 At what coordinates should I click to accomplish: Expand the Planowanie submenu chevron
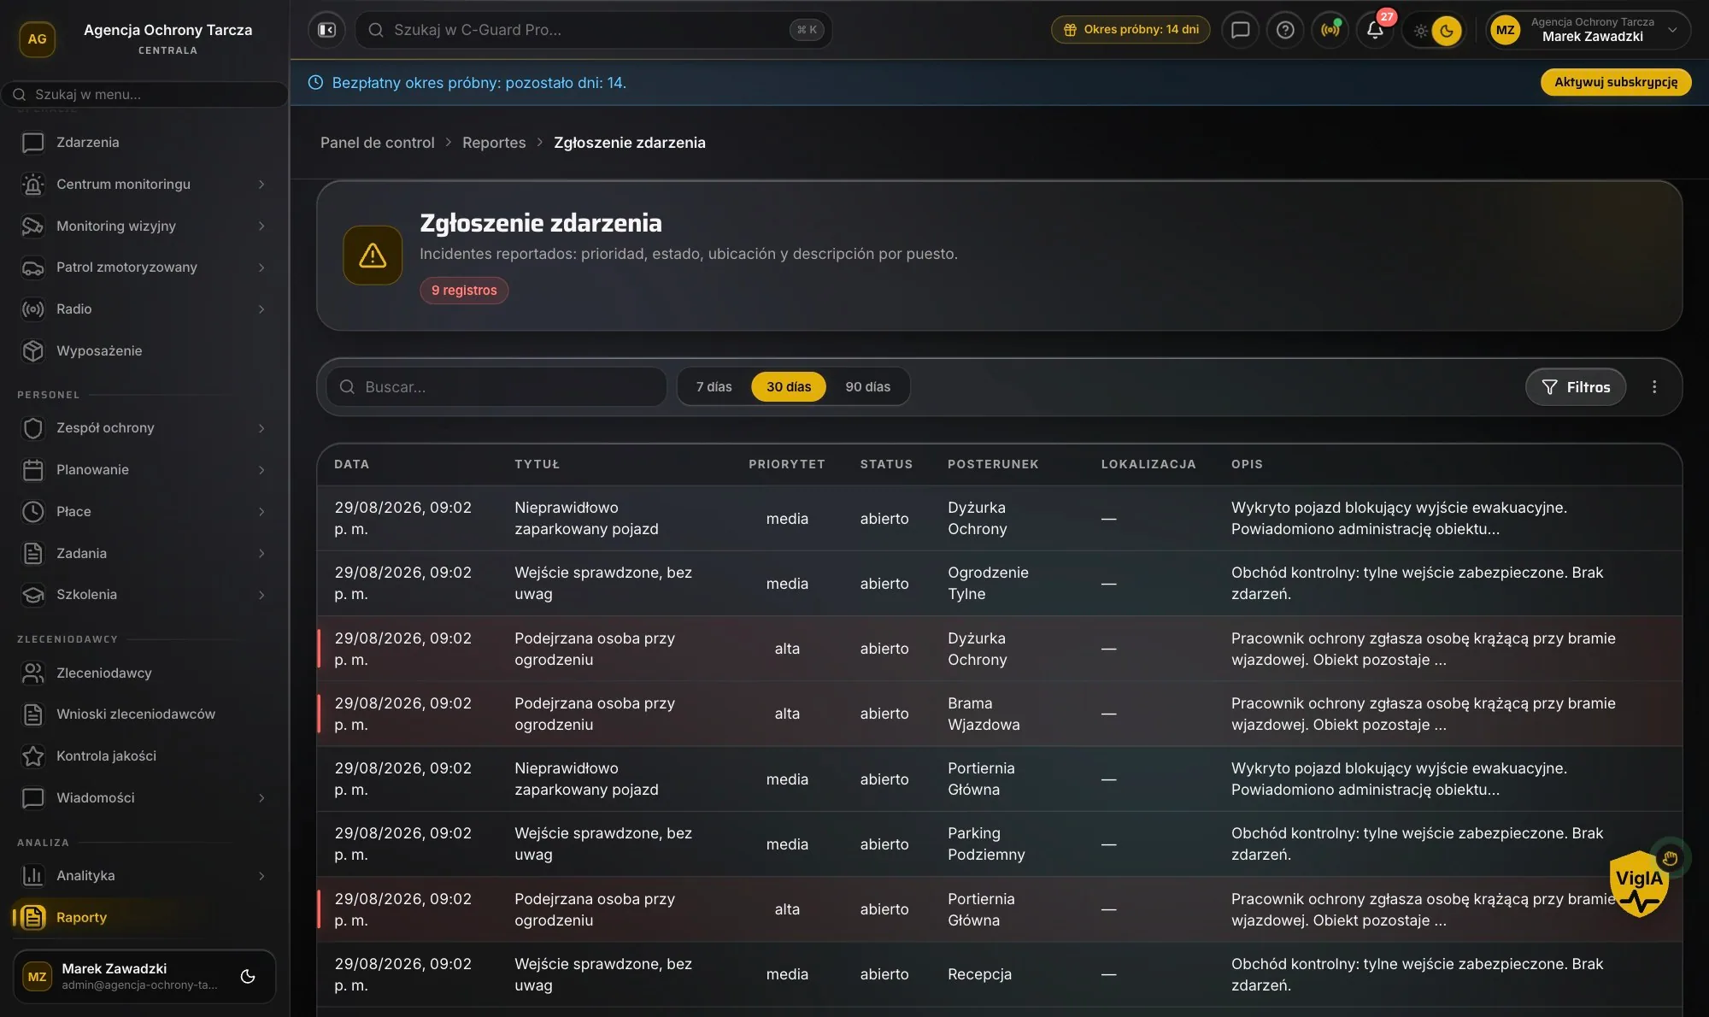click(x=261, y=470)
